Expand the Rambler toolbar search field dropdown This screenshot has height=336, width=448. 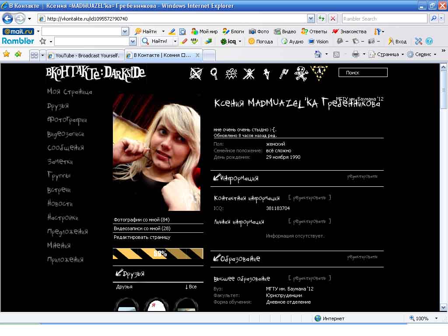(133, 42)
